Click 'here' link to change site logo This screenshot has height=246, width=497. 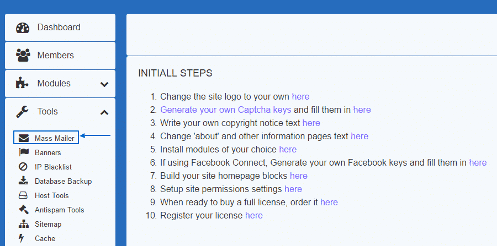300,96
